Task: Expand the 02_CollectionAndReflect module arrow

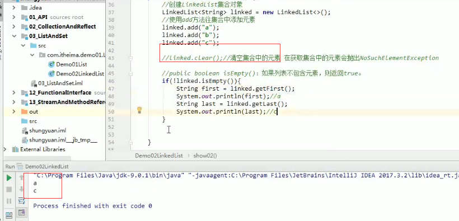Action: tap(14, 27)
